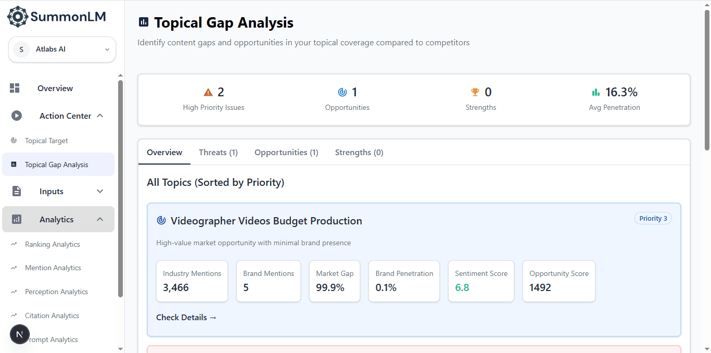Click the Analytics chart icon in sidebar
The height and width of the screenshot is (353, 711).
click(x=17, y=219)
